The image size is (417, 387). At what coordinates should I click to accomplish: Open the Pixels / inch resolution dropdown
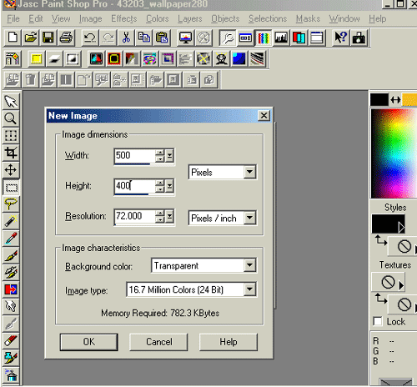point(249,218)
